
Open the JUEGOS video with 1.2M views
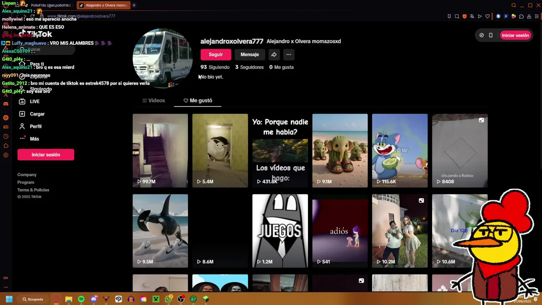[x=280, y=231]
